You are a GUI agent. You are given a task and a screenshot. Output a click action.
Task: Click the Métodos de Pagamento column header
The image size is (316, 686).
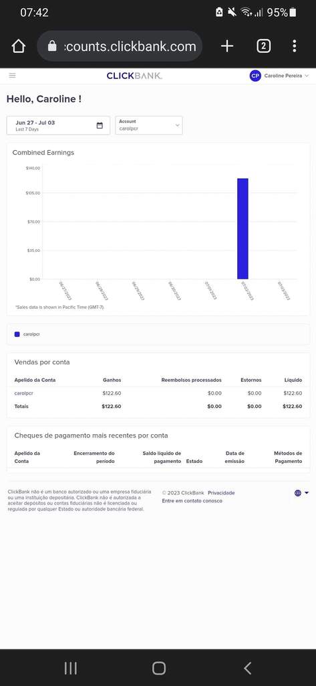click(288, 457)
